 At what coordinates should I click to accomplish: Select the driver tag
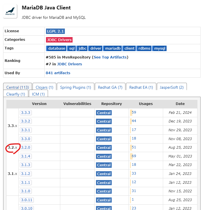(x=95, y=48)
